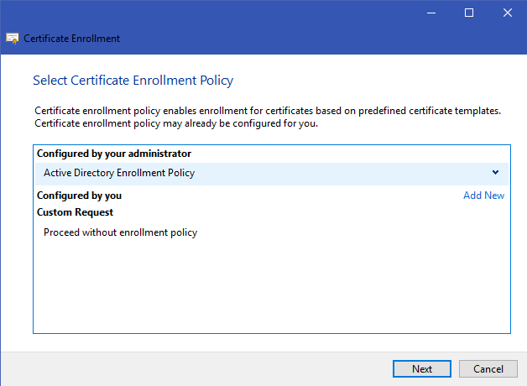Cancel the enrollment wizard
The height and width of the screenshot is (386, 527).
488,369
